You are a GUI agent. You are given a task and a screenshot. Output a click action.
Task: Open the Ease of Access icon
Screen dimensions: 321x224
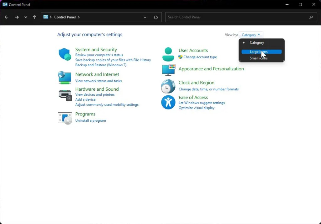[168, 102]
